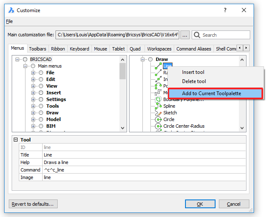Image resolution: width=269 pixels, height=217 pixels.
Task: Collapse the Tool properties section
Action: click(x=15, y=140)
